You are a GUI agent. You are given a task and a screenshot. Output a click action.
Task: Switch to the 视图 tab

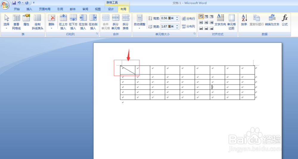(98, 9)
